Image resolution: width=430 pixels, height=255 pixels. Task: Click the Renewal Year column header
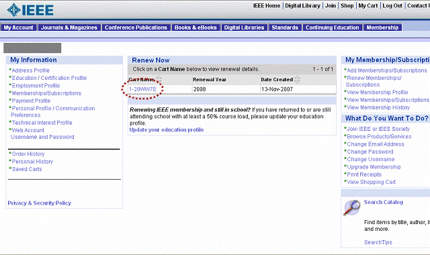click(210, 79)
